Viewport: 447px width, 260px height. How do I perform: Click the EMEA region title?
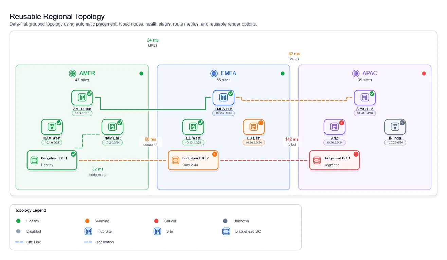click(x=229, y=73)
